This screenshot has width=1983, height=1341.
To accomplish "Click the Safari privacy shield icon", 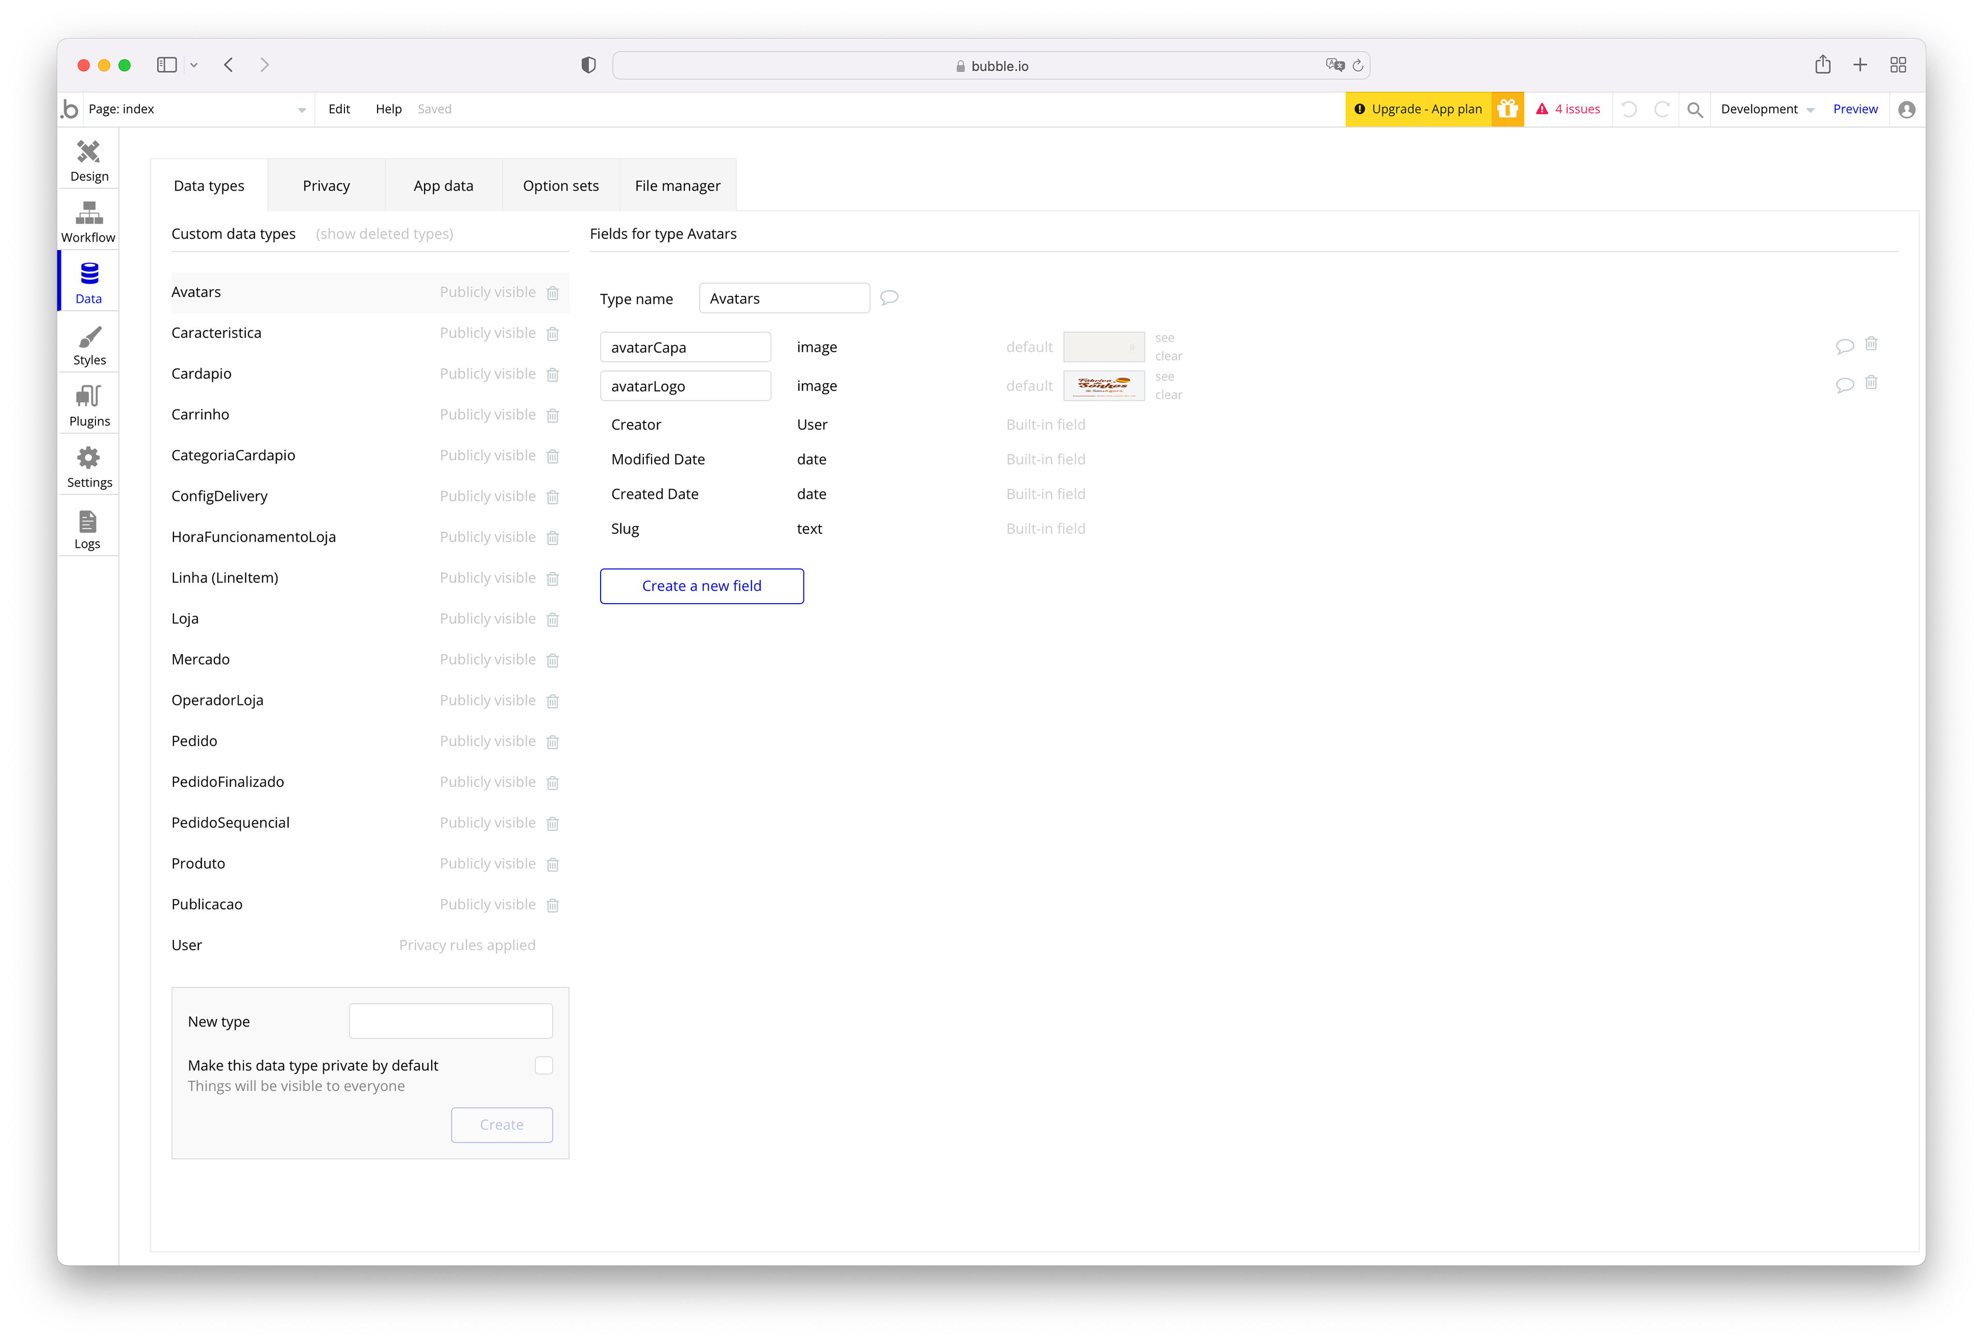I will tap(589, 65).
